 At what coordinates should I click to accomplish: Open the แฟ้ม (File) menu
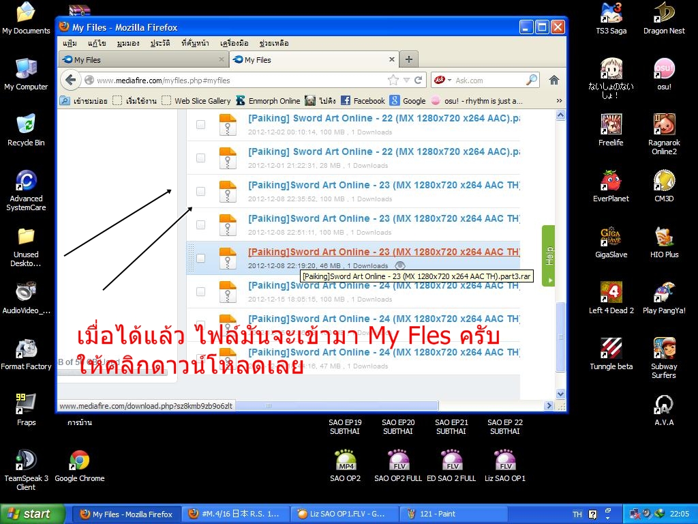pyautogui.click(x=70, y=43)
